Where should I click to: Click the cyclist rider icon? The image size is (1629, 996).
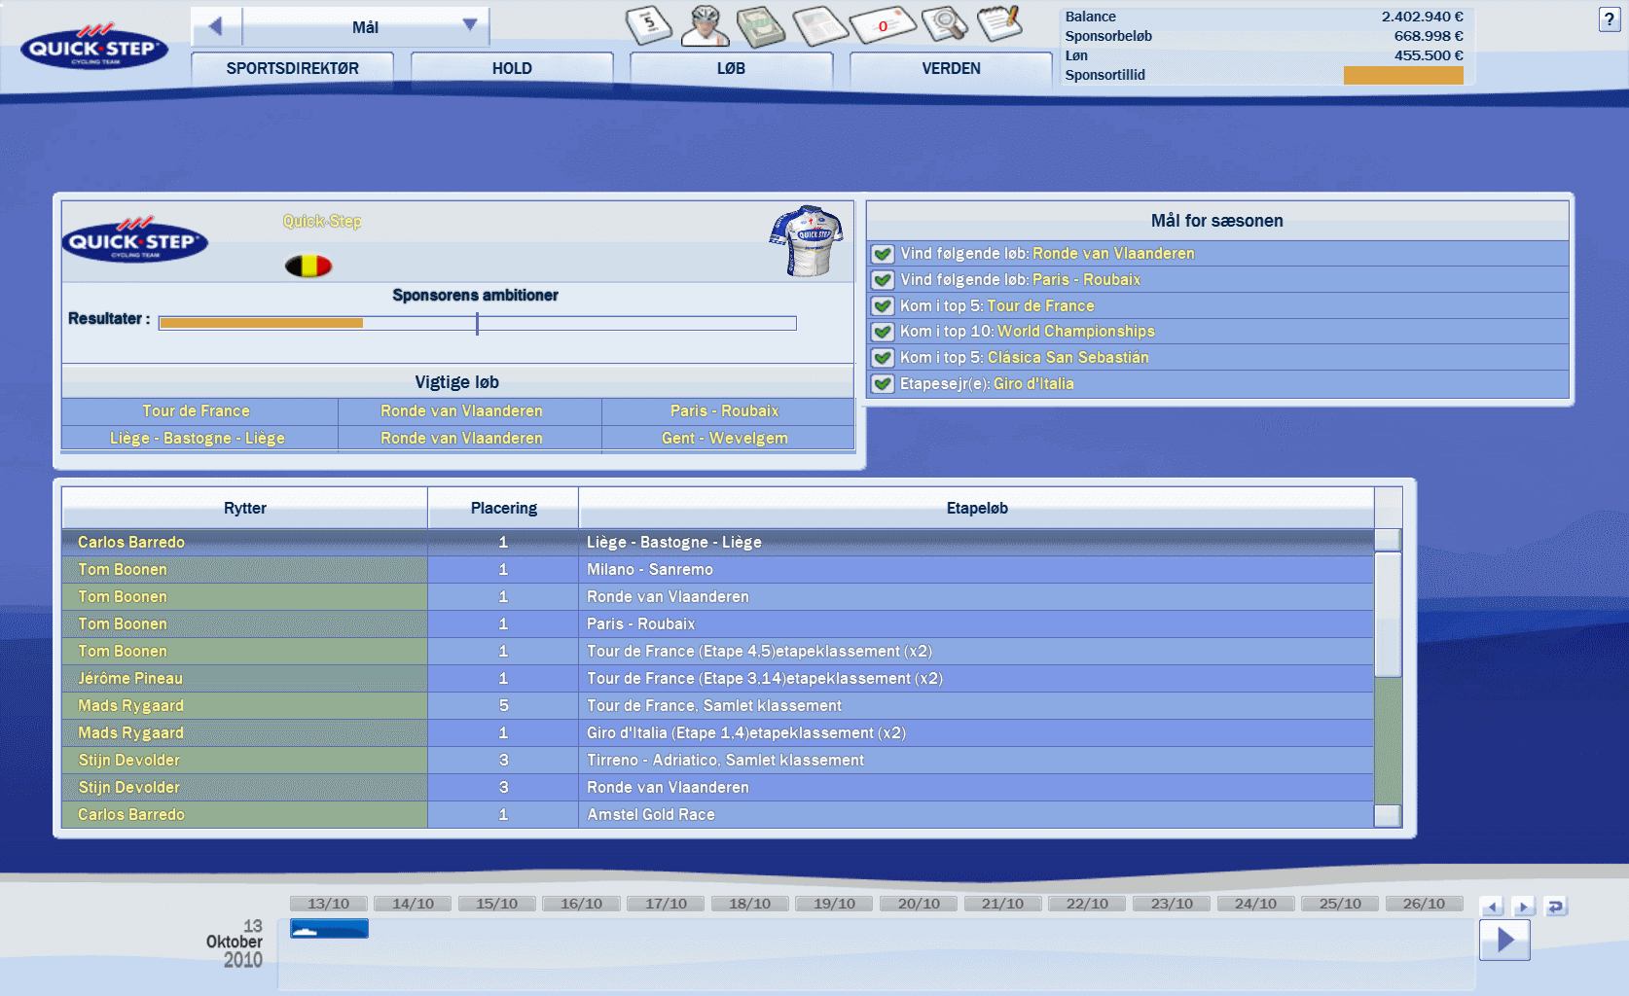[705, 25]
